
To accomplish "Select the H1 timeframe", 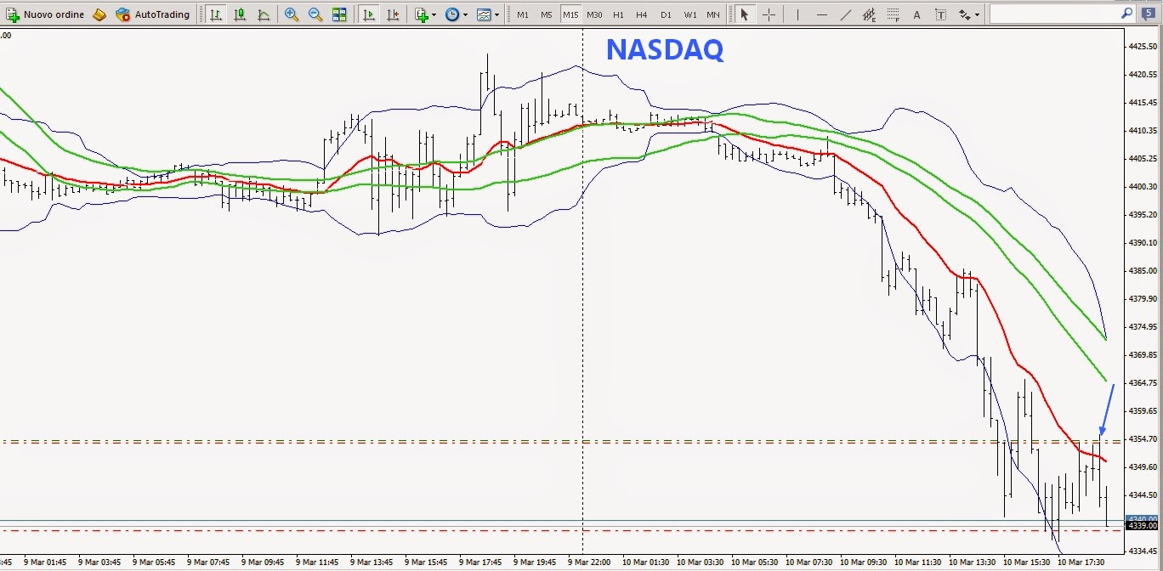I will [x=618, y=14].
